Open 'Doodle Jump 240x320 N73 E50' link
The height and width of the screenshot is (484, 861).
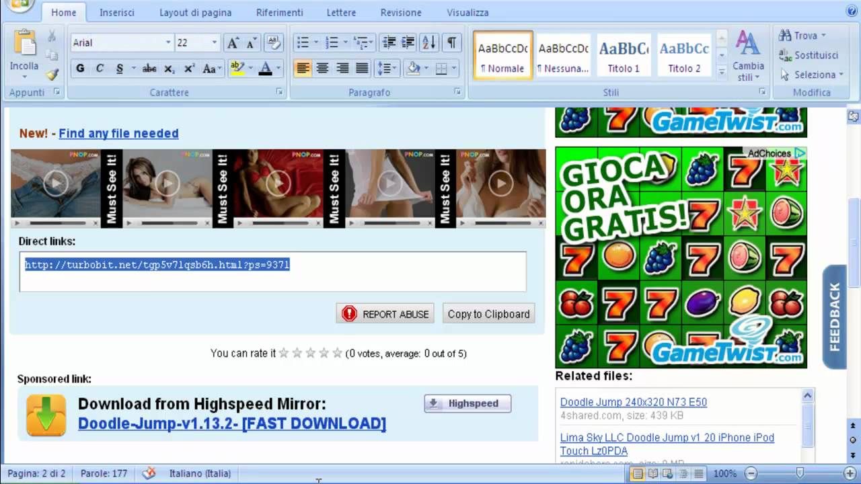pyautogui.click(x=634, y=402)
